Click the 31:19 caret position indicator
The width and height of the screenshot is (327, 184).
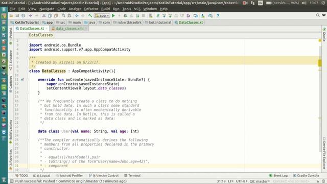(x=221, y=181)
